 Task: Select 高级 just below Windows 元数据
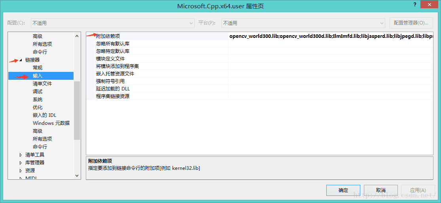(x=38, y=131)
